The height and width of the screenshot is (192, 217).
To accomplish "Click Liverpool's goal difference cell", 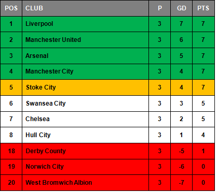I will (182, 24).
